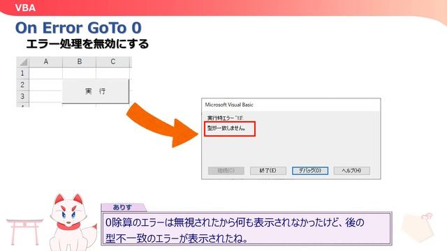The width and height of the screenshot is (447, 251).
Task: Select cell C1
Action: click(x=113, y=73)
